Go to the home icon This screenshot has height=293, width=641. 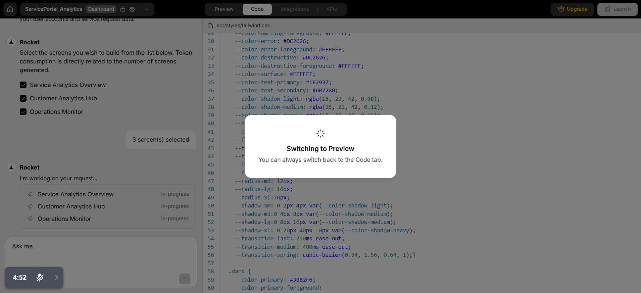(x=10, y=9)
